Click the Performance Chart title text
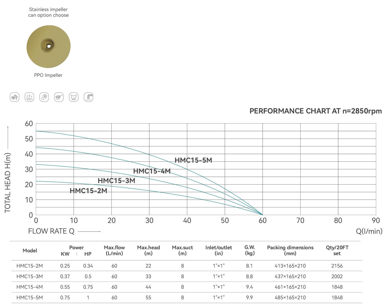The height and width of the screenshot is (307, 391). [x=315, y=111]
